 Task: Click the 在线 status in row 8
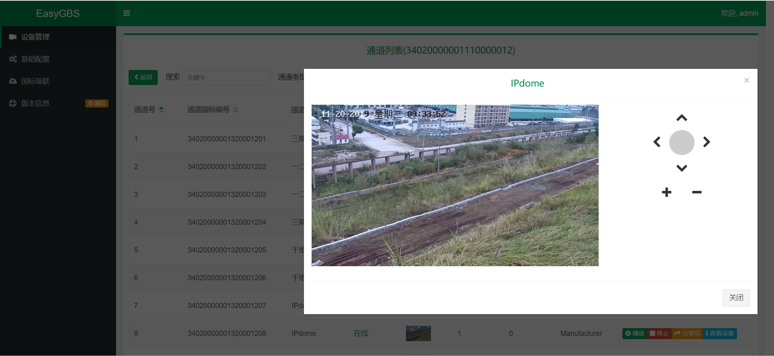click(x=361, y=333)
